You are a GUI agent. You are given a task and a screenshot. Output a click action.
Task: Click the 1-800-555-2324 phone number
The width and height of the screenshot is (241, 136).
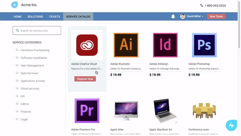(215, 6)
